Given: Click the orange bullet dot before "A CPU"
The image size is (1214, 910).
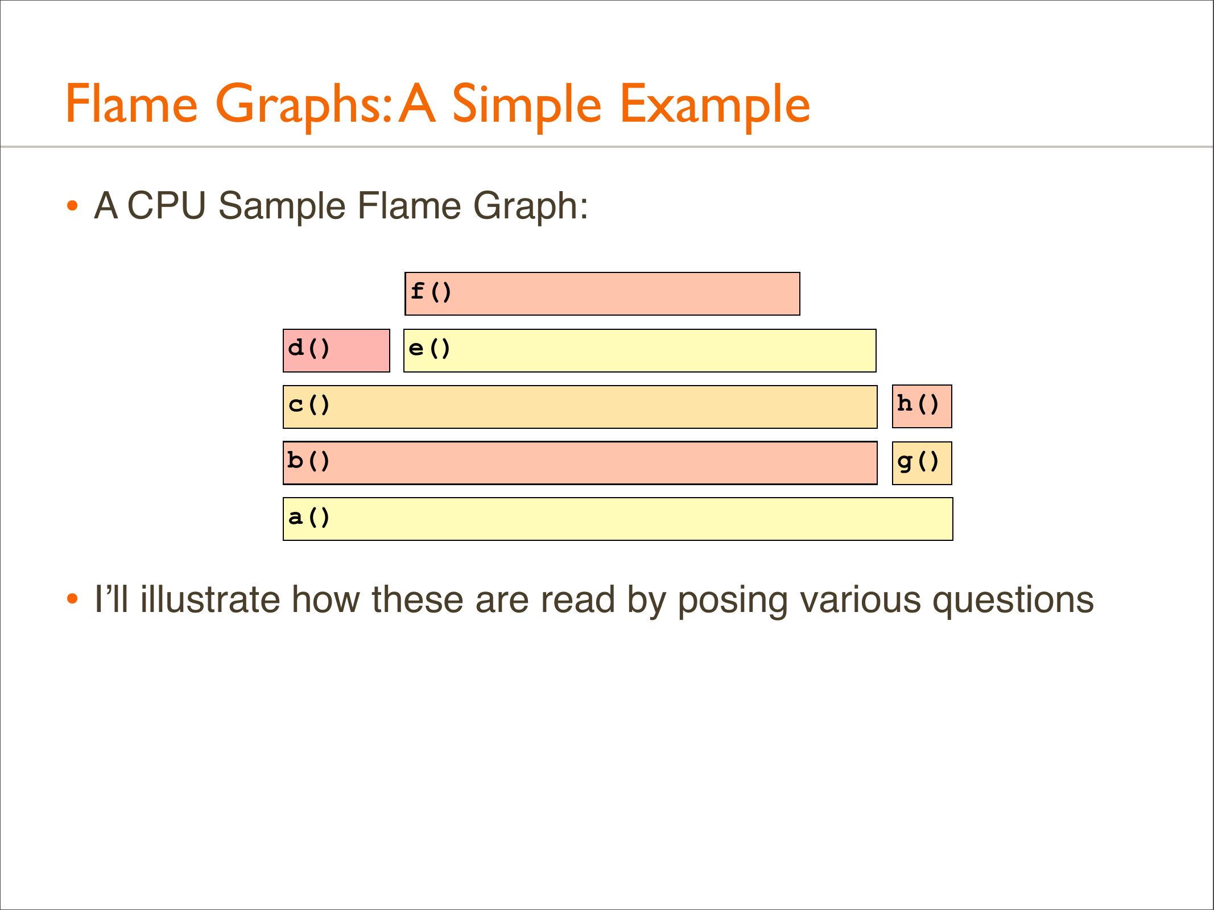Looking at the screenshot, I should (x=72, y=206).
